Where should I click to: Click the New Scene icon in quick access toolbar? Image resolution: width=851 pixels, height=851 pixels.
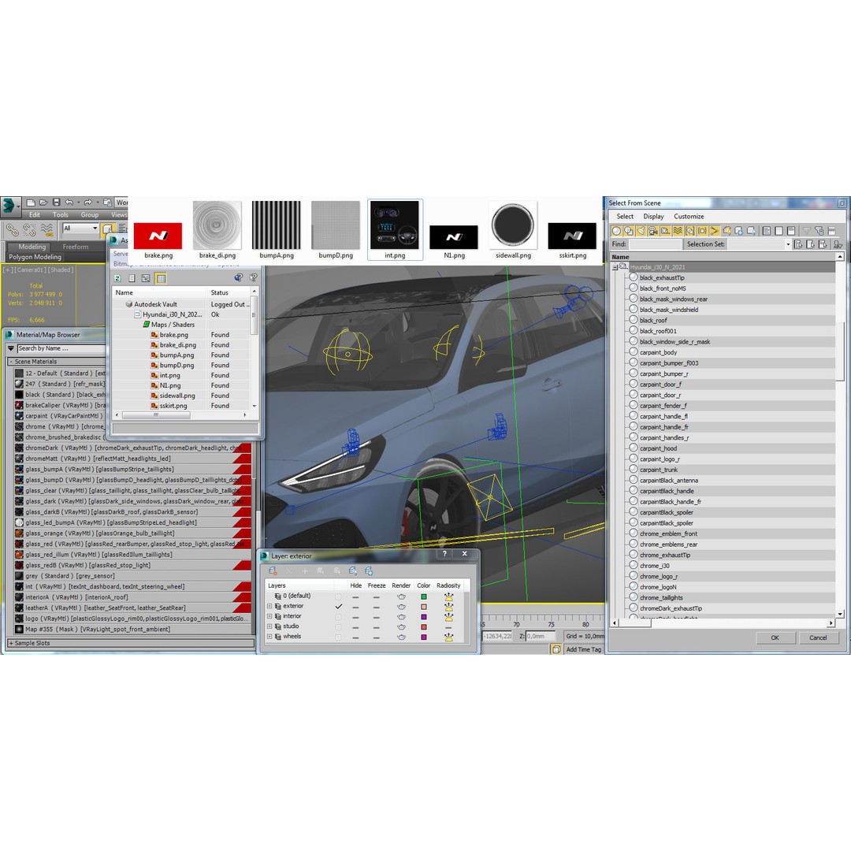tap(31, 203)
